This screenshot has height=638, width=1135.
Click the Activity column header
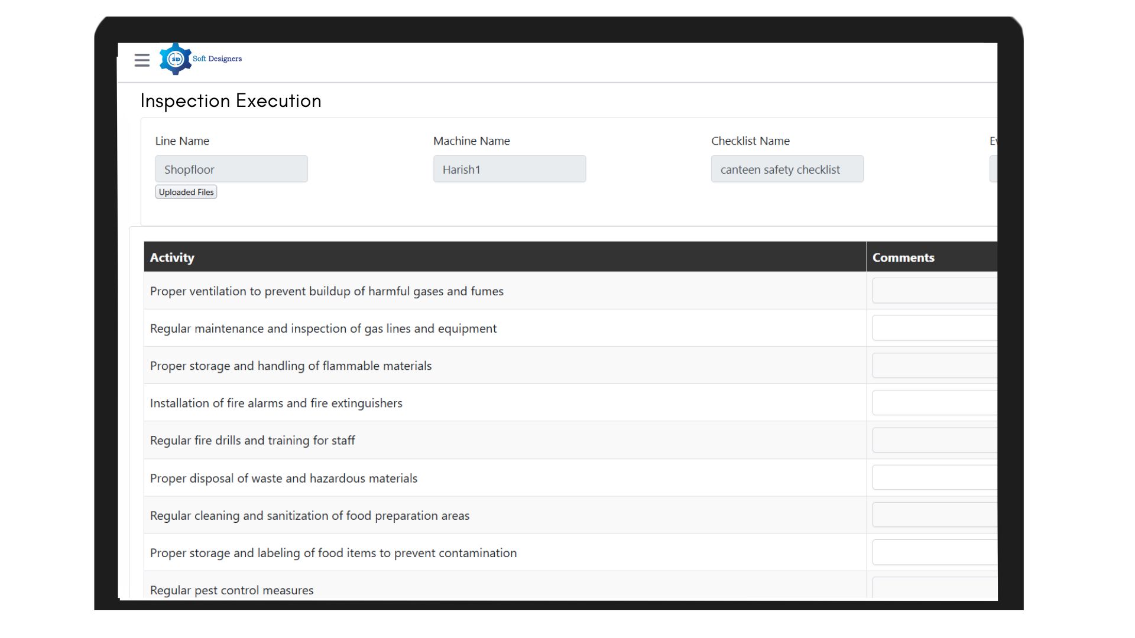click(172, 258)
